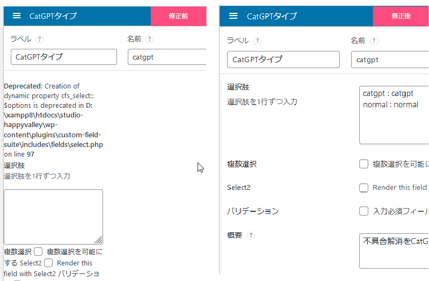Click the hamburger icon in the 修正前 header
This screenshot has height=281, width=429.
(x=17, y=16)
